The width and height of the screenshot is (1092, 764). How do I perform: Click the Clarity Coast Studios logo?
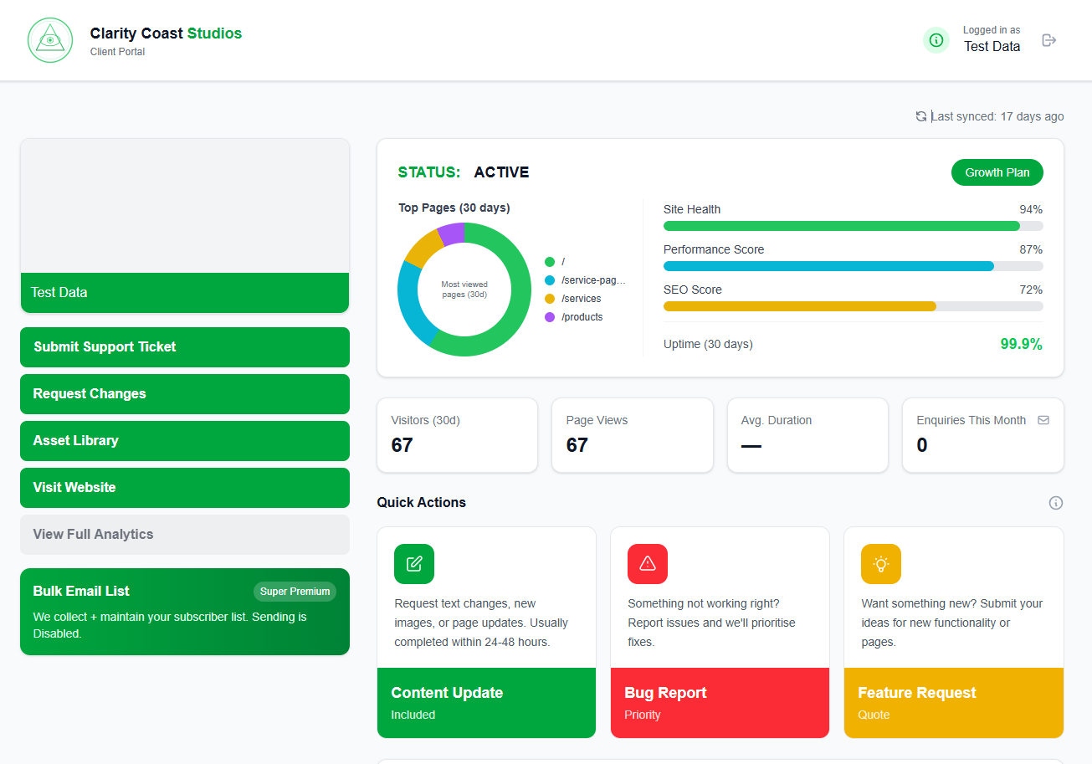click(x=49, y=39)
